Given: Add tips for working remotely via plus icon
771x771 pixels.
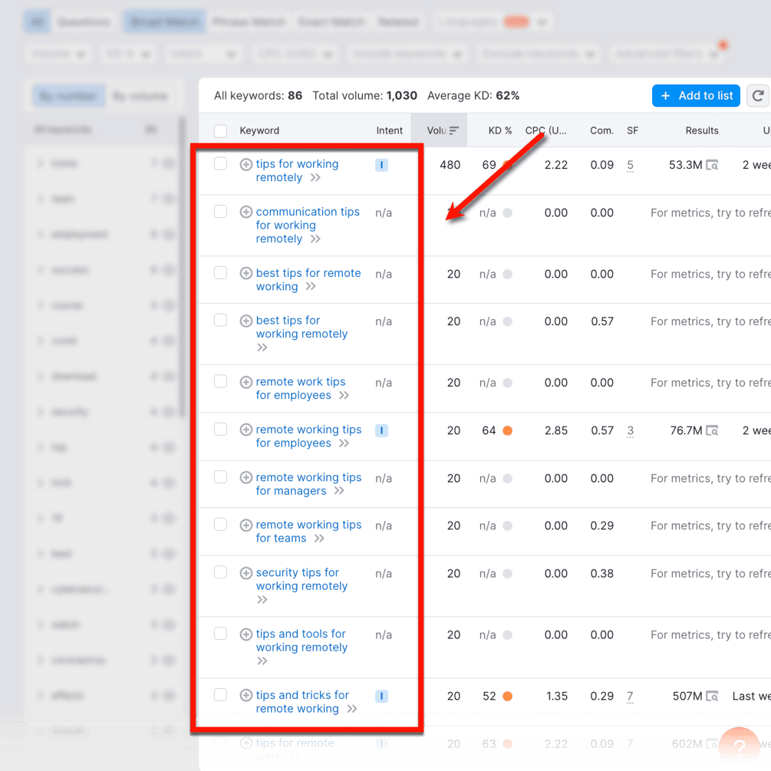Looking at the screenshot, I should pos(246,164).
